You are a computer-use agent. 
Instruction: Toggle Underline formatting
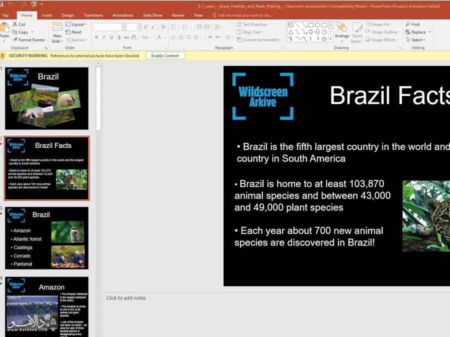pyautogui.click(x=111, y=37)
